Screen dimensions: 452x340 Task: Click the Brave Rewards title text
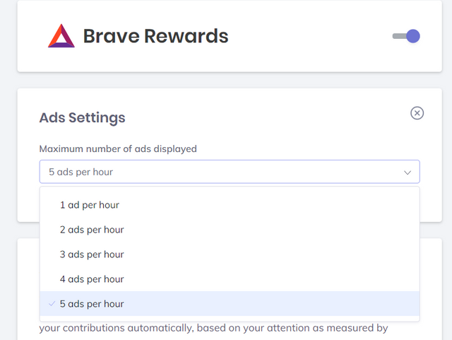tap(155, 36)
